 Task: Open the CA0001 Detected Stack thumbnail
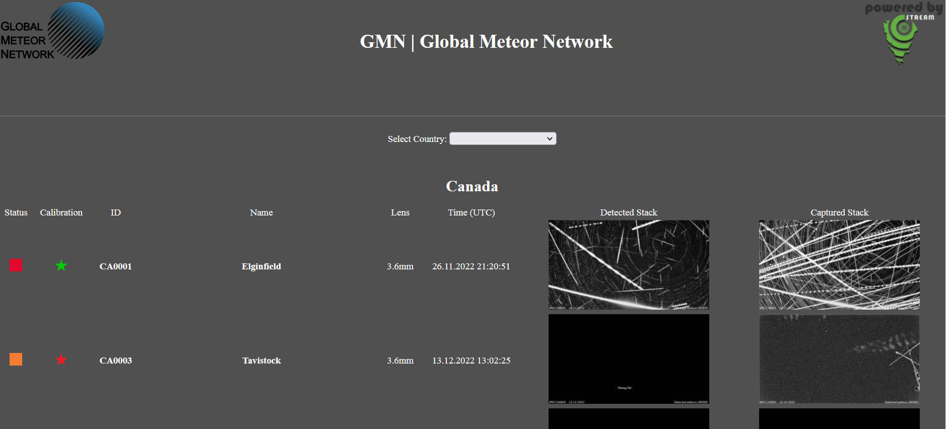point(629,265)
